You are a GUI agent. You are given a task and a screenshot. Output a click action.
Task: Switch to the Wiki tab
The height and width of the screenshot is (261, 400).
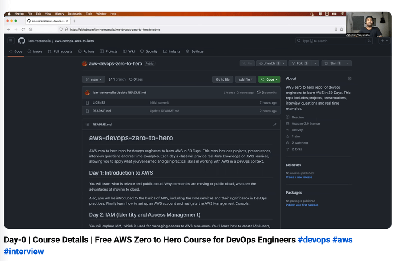coord(128,51)
